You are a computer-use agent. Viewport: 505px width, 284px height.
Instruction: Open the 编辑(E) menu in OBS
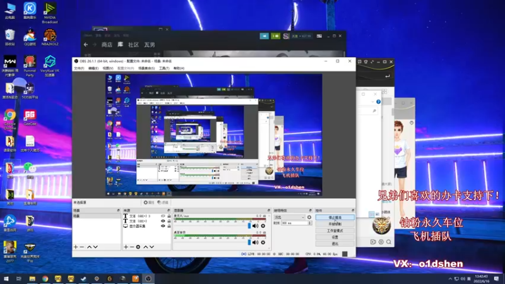click(x=93, y=68)
